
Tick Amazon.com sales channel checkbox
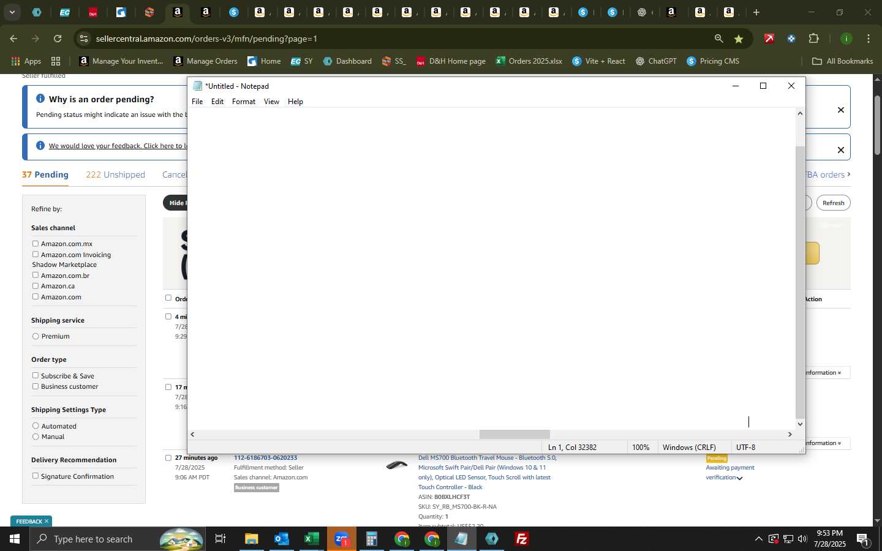pos(36,297)
